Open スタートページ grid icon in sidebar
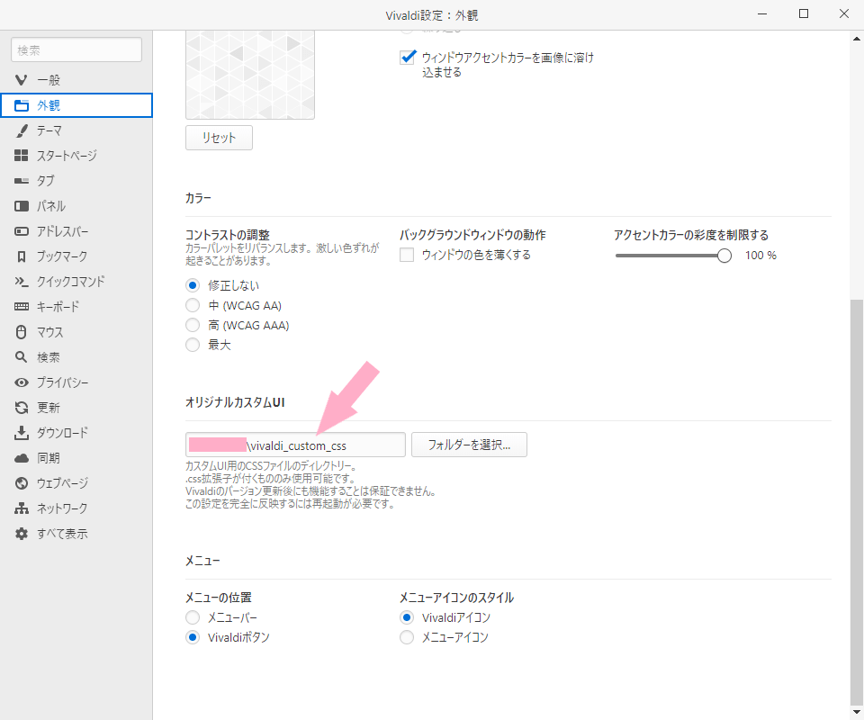This screenshot has width=864, height=720. coord(22,156)
